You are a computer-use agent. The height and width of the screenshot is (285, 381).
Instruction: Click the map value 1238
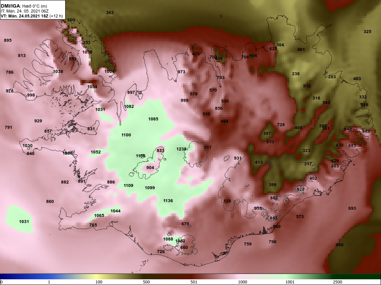point(181,149)
